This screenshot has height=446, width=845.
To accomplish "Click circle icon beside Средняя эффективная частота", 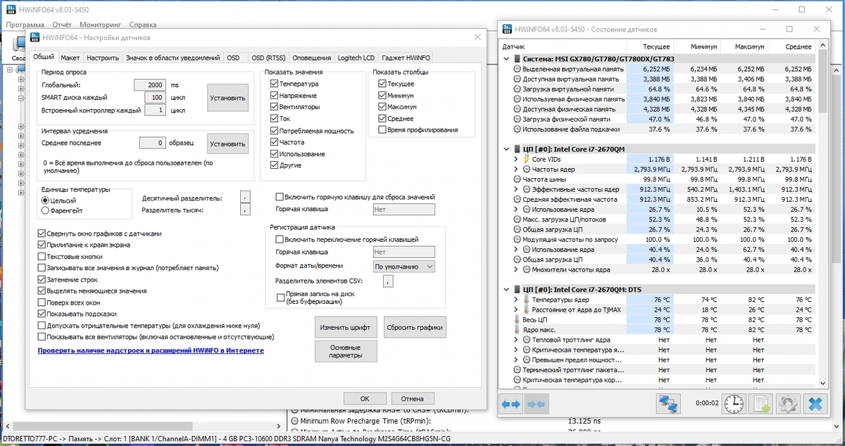I will click(x=517, y=200).
